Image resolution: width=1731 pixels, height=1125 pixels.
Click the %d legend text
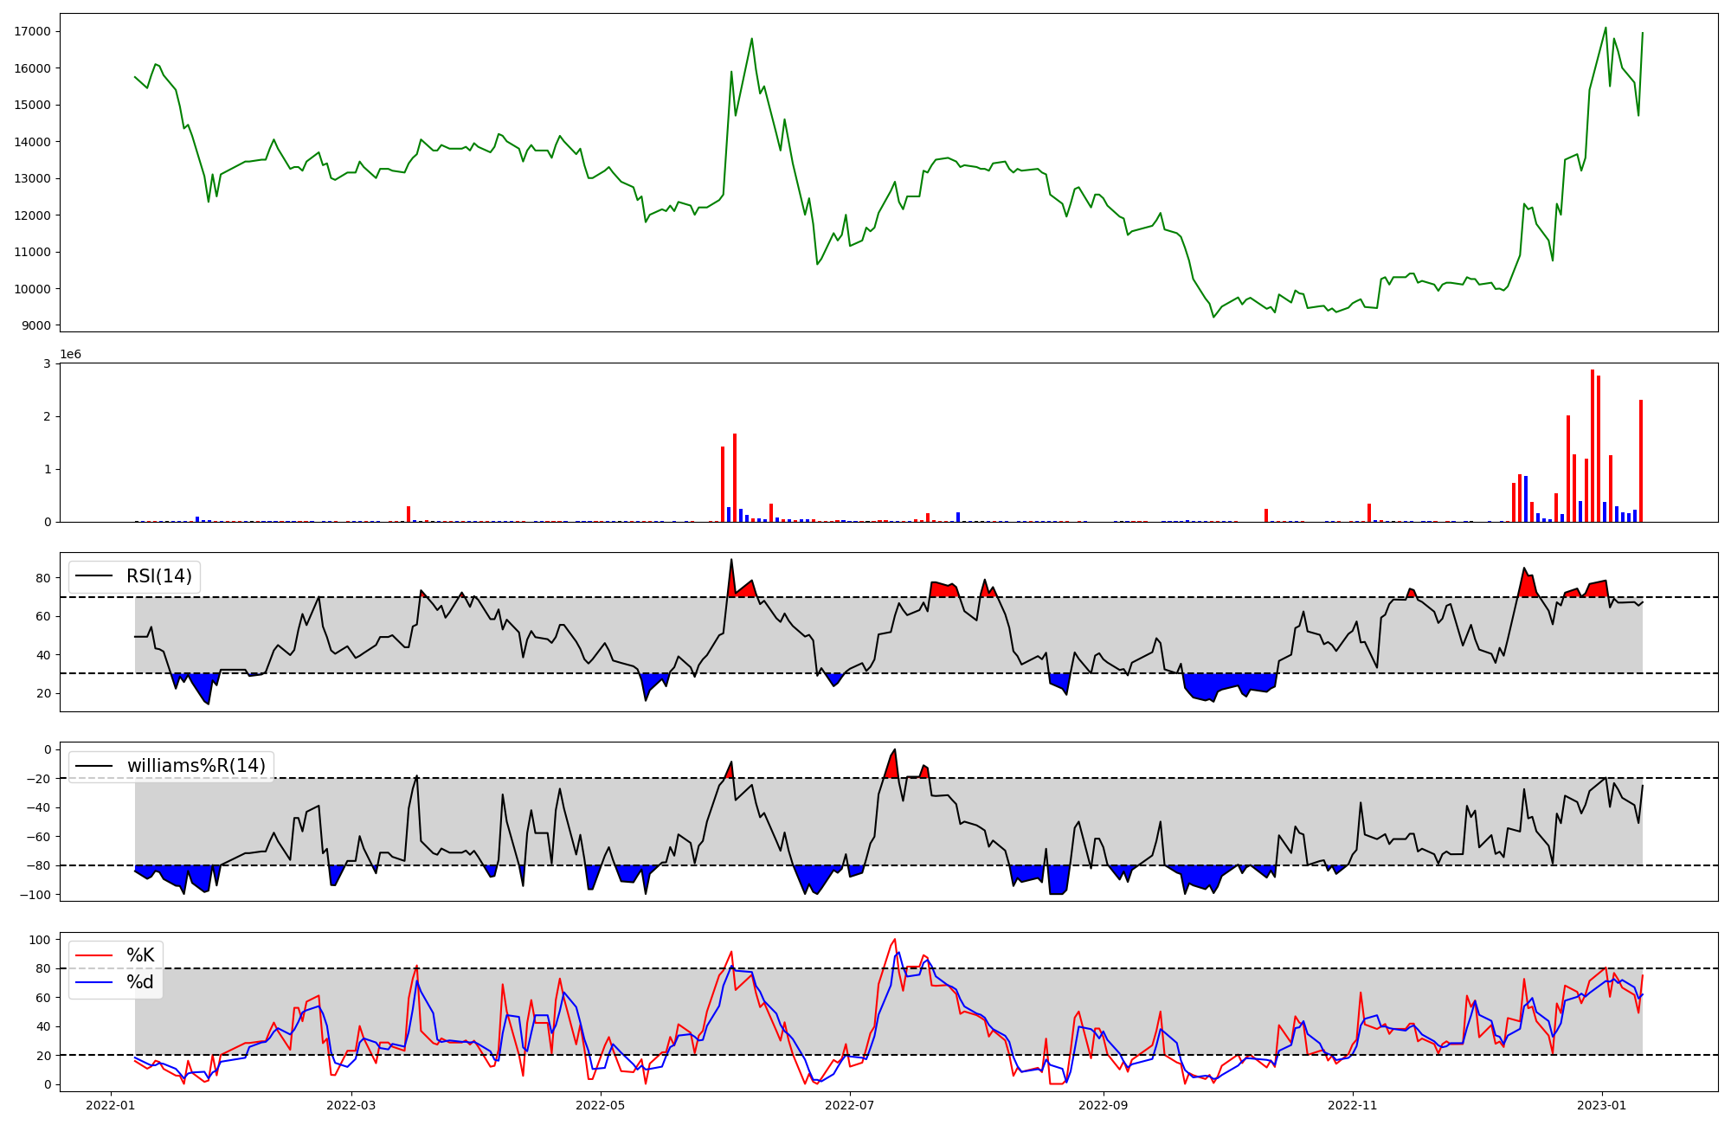[x=140, y=982]
